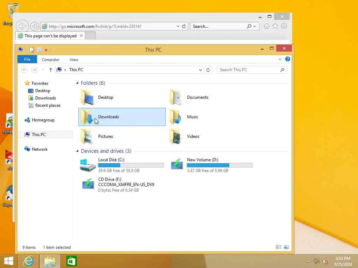Select the Downloads folder in Folders group
The height and width of the screenshot is (268, 358).
coord(122,117)
